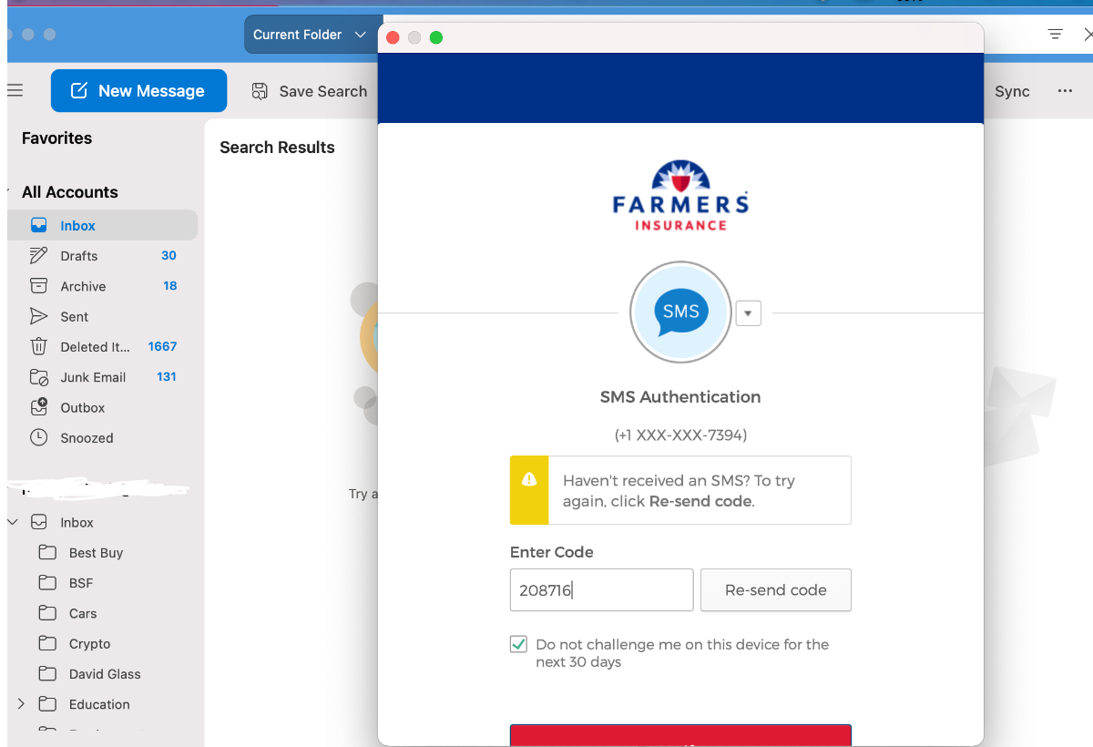
Task: Expand the Education folder chevron
Action: tap(21, 704)
